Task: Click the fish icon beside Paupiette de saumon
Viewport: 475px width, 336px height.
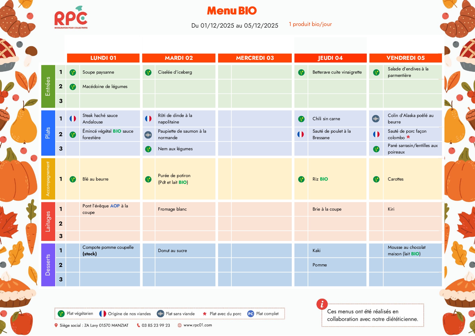Action: (148, 135)
